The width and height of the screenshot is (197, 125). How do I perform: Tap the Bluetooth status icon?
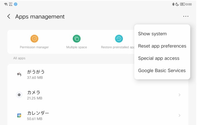pyautogui.click(x=173, y=4)
